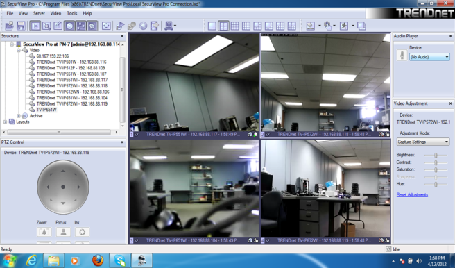Expand the Layouts tree node
Viewport: 455px width, 268px height.
[6, 122]
